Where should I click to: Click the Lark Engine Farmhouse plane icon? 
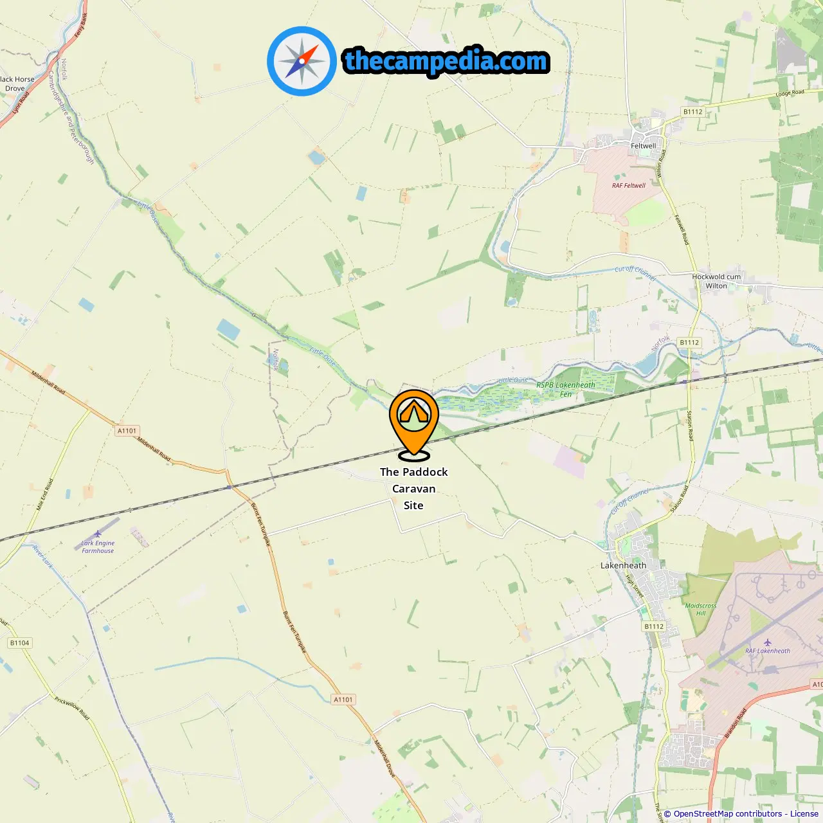[97, 534]
